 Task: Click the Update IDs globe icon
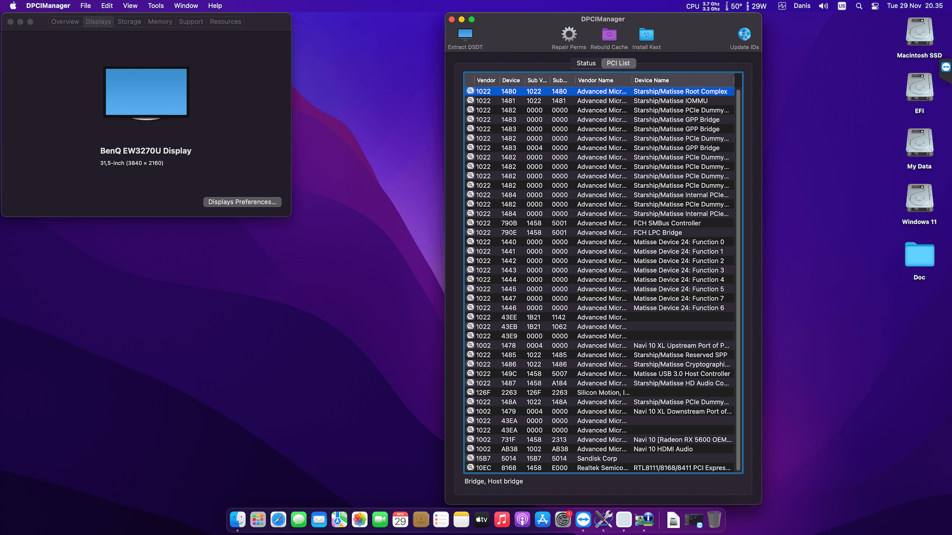pos(744,34)
